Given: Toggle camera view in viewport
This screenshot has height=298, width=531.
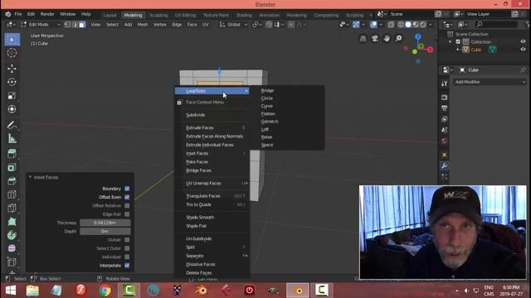Looking at the screenshot, I should pos(374,39).
